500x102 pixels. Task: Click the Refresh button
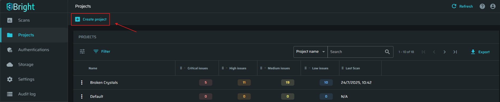tap(462, 6)
